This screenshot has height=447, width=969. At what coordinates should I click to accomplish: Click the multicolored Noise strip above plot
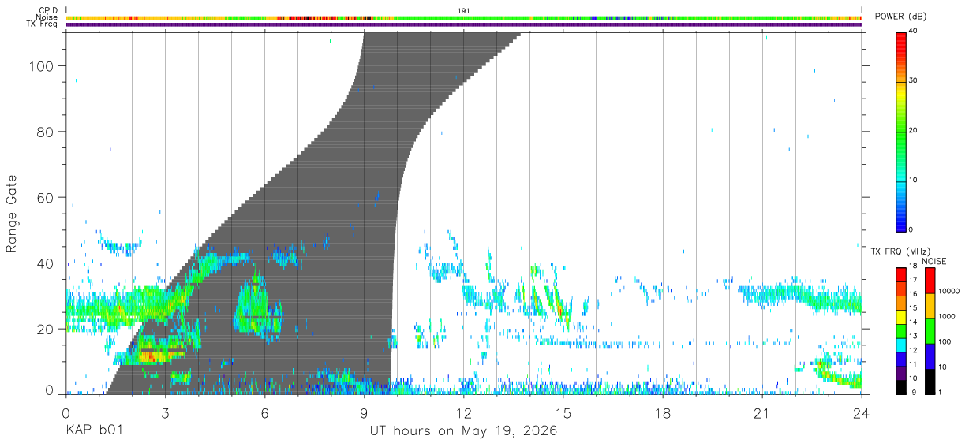pyautogui.click(x=464, y=17)
